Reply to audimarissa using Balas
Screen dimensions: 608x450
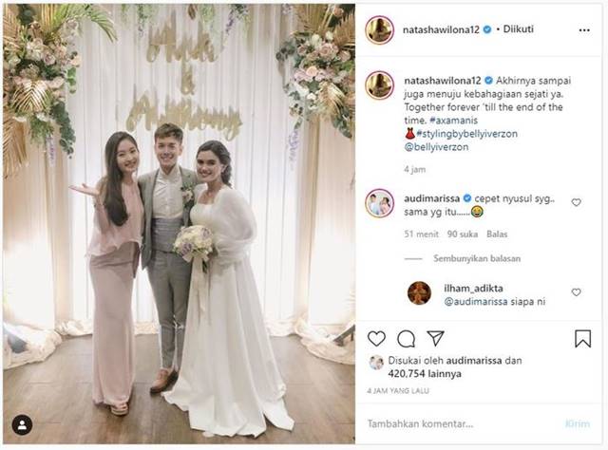(x=497, y=234)
